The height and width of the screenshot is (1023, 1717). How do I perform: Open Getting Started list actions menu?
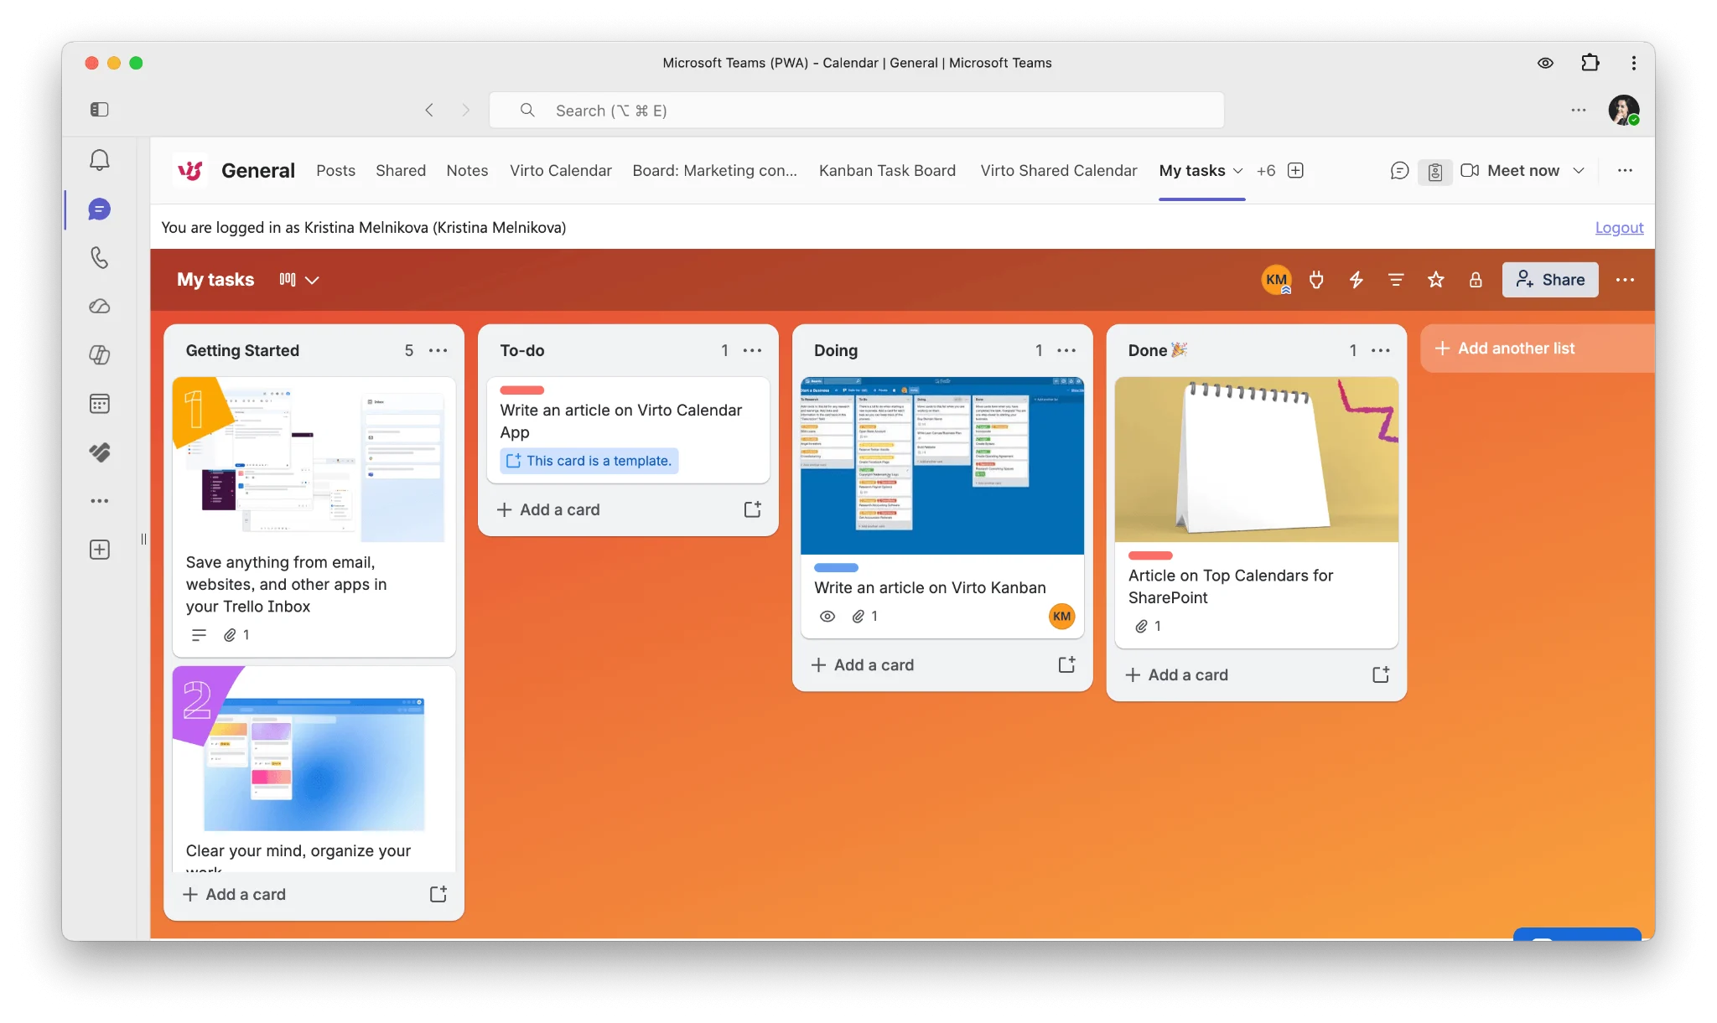click(x=438, y=351)
